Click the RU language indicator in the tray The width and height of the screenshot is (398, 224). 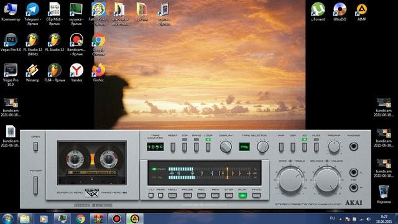(x=332, y=218)
